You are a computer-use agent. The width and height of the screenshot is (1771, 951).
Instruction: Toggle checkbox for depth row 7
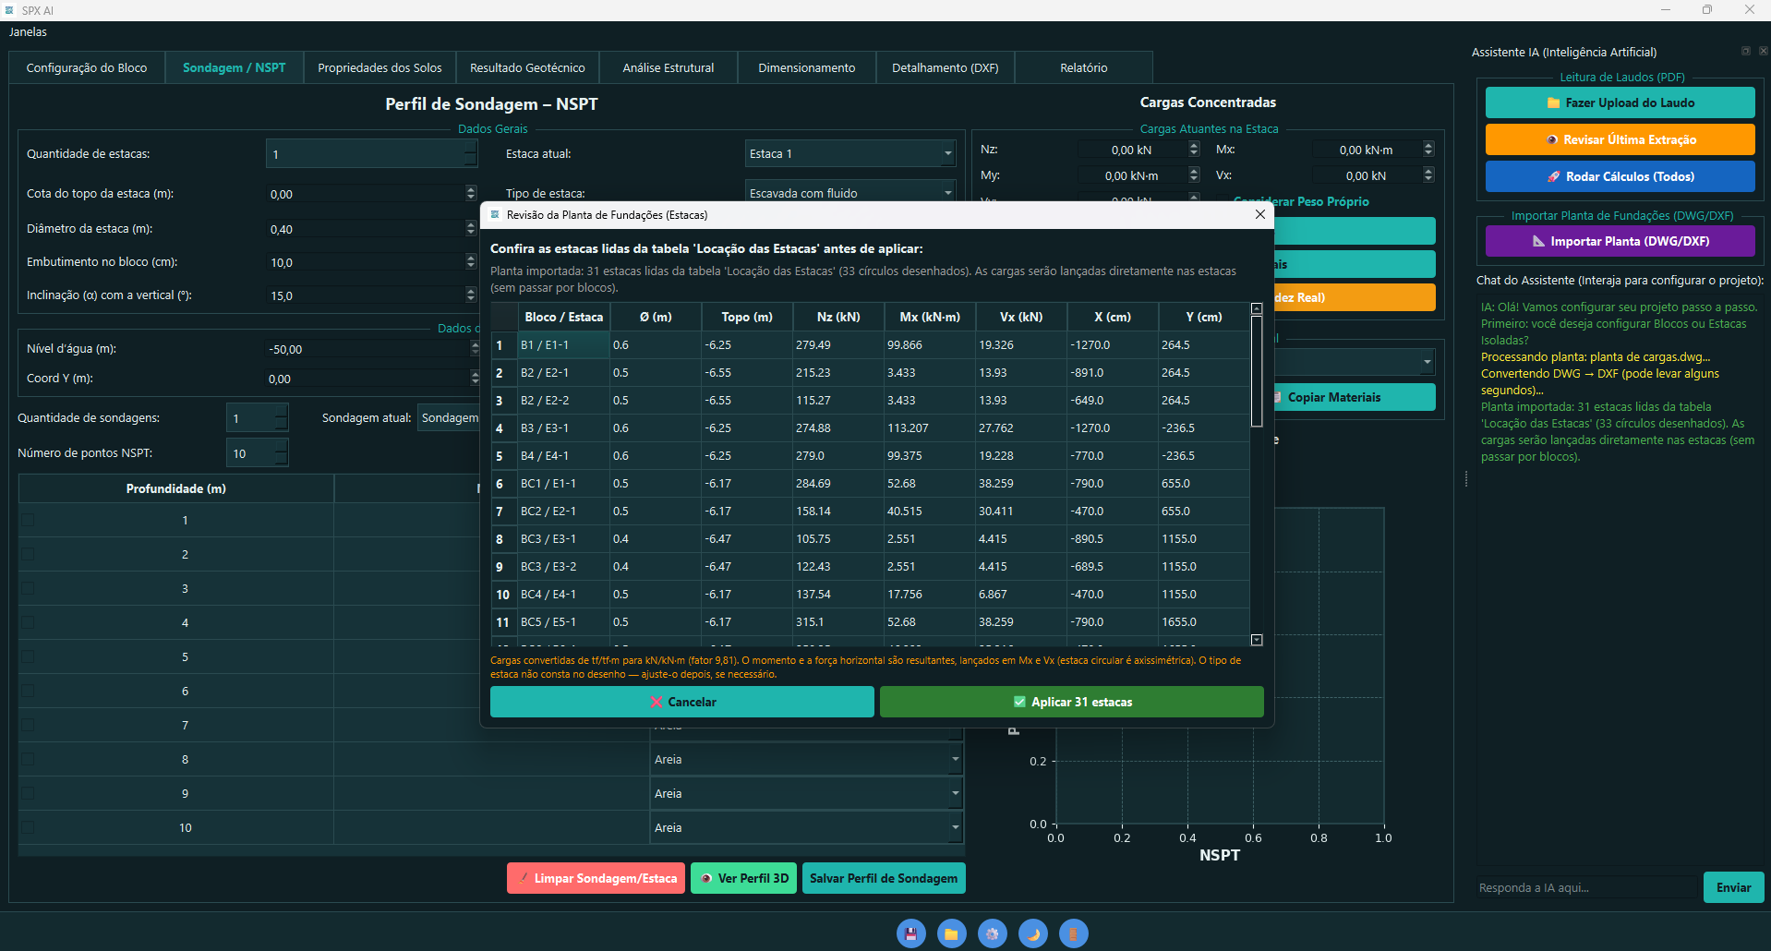[x=28, y=725]
